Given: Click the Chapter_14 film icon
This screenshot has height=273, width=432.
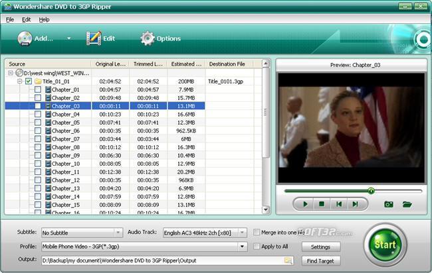Looking at the screenshot, I should point(48,197).
